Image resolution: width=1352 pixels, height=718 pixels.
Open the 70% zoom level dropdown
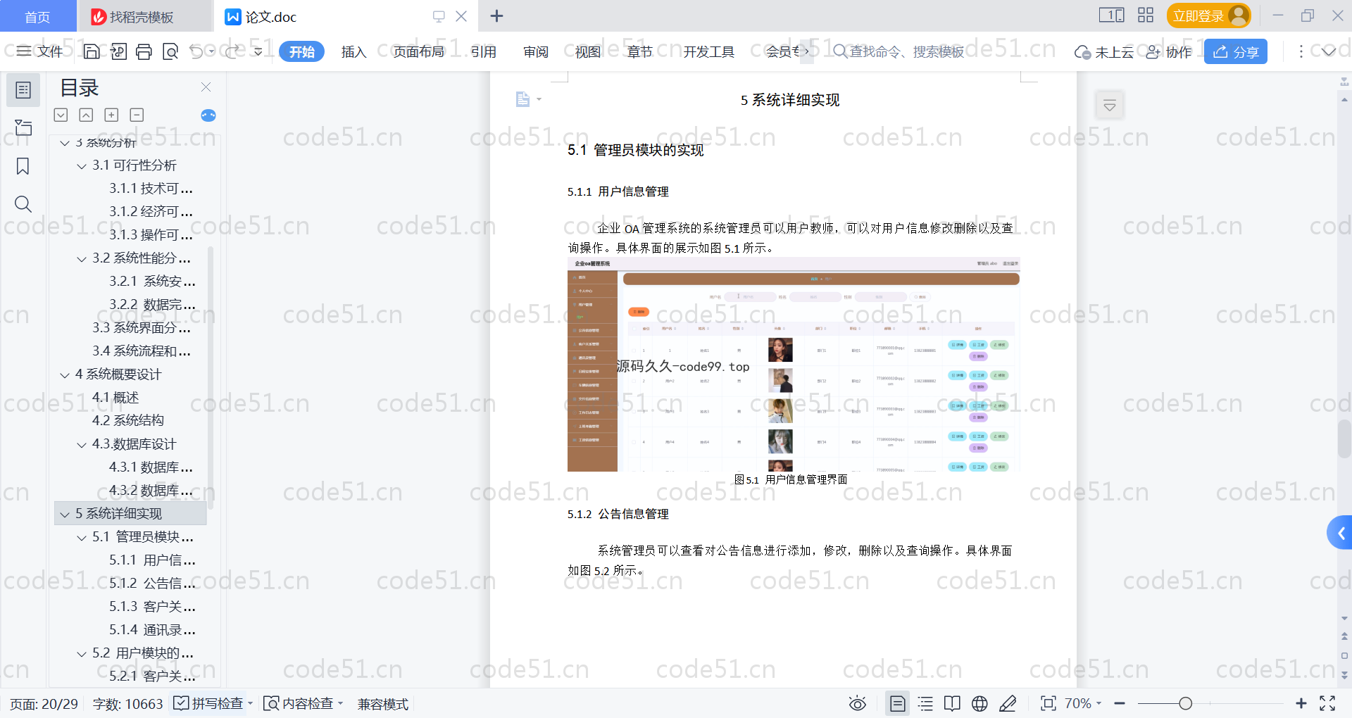pos(1083,703)
